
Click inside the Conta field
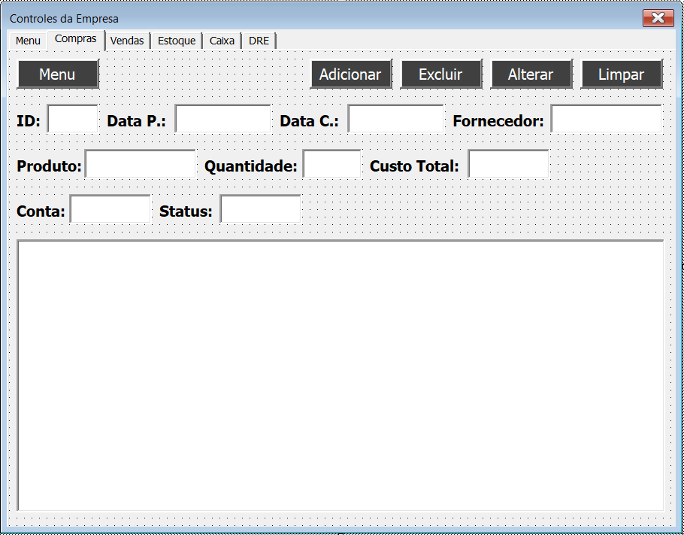110,208
